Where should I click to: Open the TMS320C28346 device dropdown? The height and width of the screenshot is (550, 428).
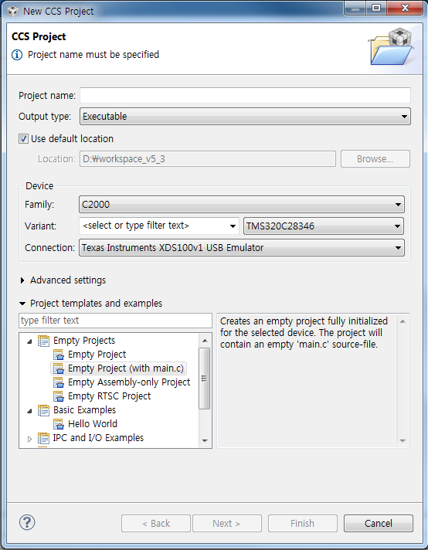[x=323, y=226]
